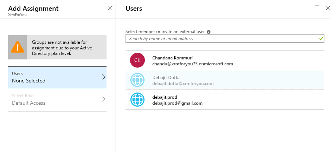Click the Debajit Dutta user name
This screenshot has height=153, width=330.
pos(166,77)
